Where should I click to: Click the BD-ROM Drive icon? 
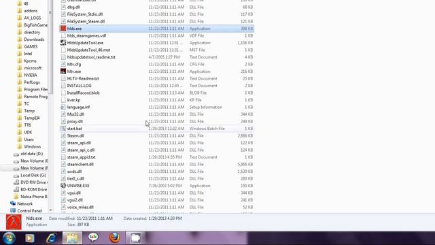(16, 189)
